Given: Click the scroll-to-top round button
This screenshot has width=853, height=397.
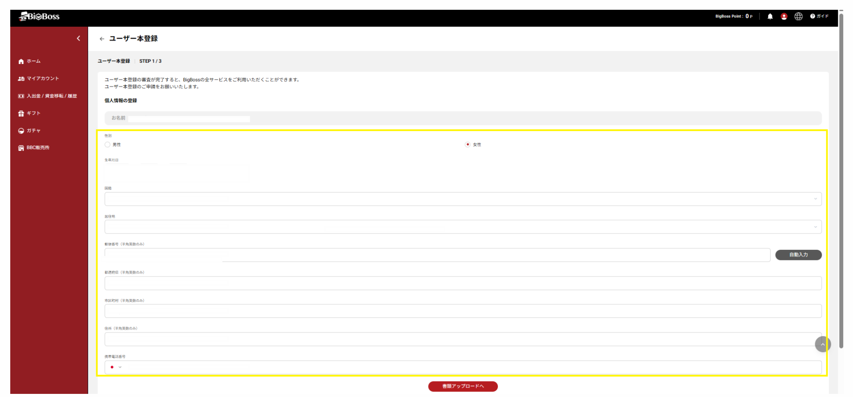Looking at the screenshot, I should pyautogui.click(x=822, y=345).
